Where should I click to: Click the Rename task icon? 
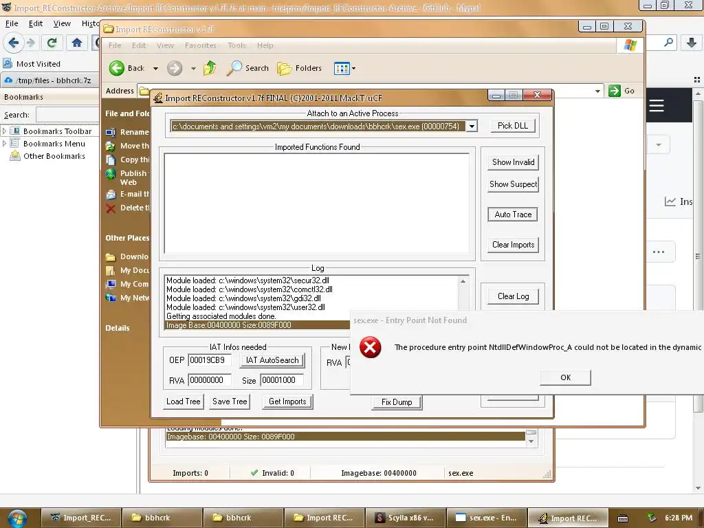click(x=111, y=132)
